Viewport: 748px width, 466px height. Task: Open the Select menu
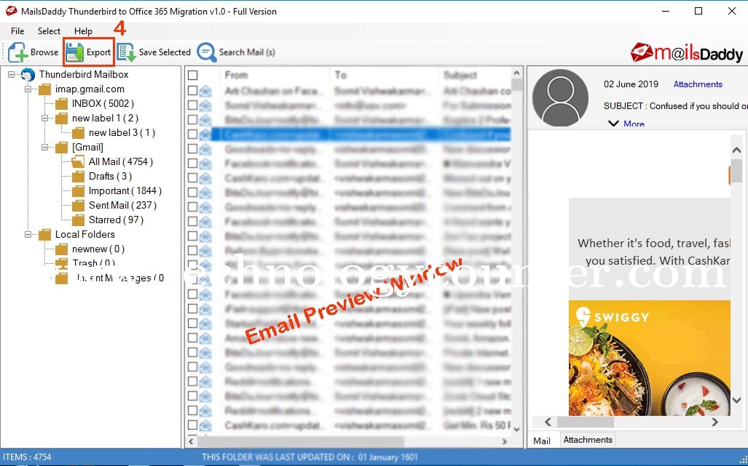[x=49, y=31]
